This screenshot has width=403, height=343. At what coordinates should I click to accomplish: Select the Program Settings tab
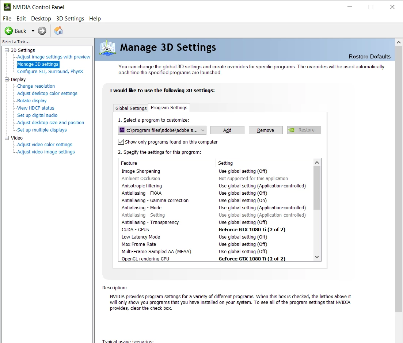tap(169, 108)
